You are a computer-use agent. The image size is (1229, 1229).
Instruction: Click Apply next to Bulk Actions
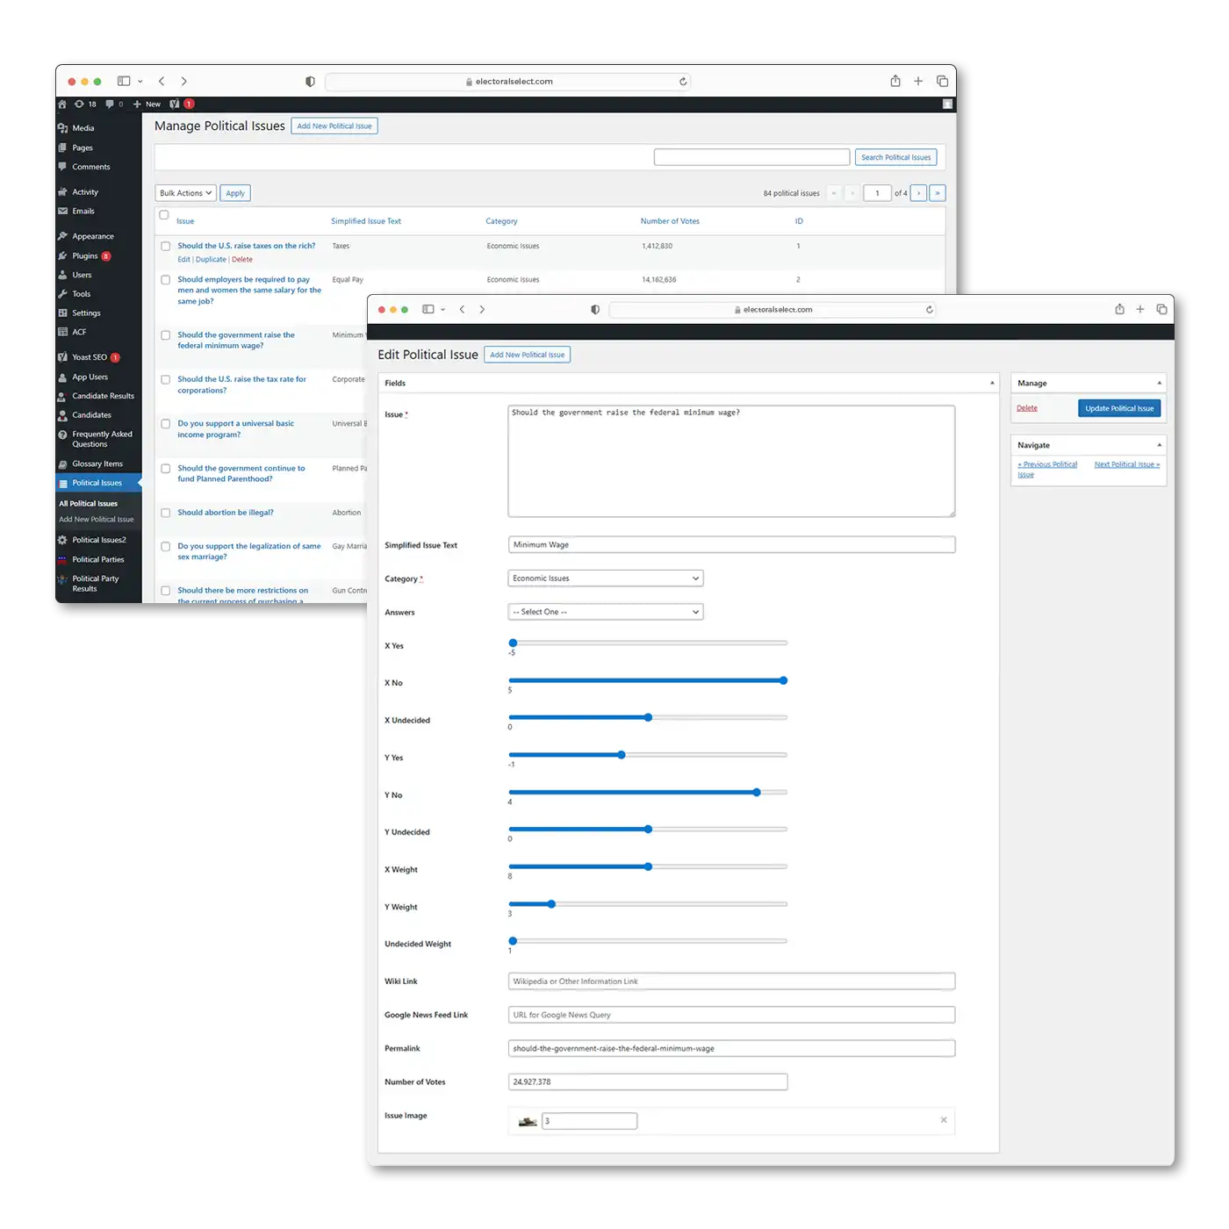click(235, 193)
